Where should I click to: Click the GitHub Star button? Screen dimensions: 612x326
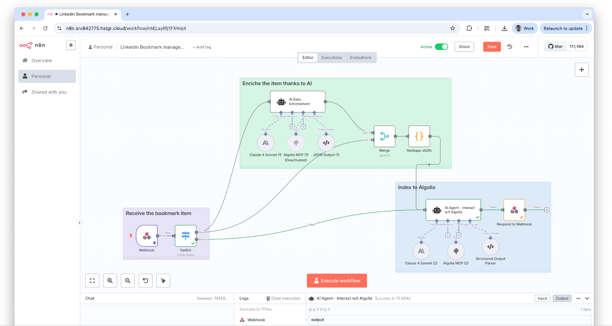(556, 46)
